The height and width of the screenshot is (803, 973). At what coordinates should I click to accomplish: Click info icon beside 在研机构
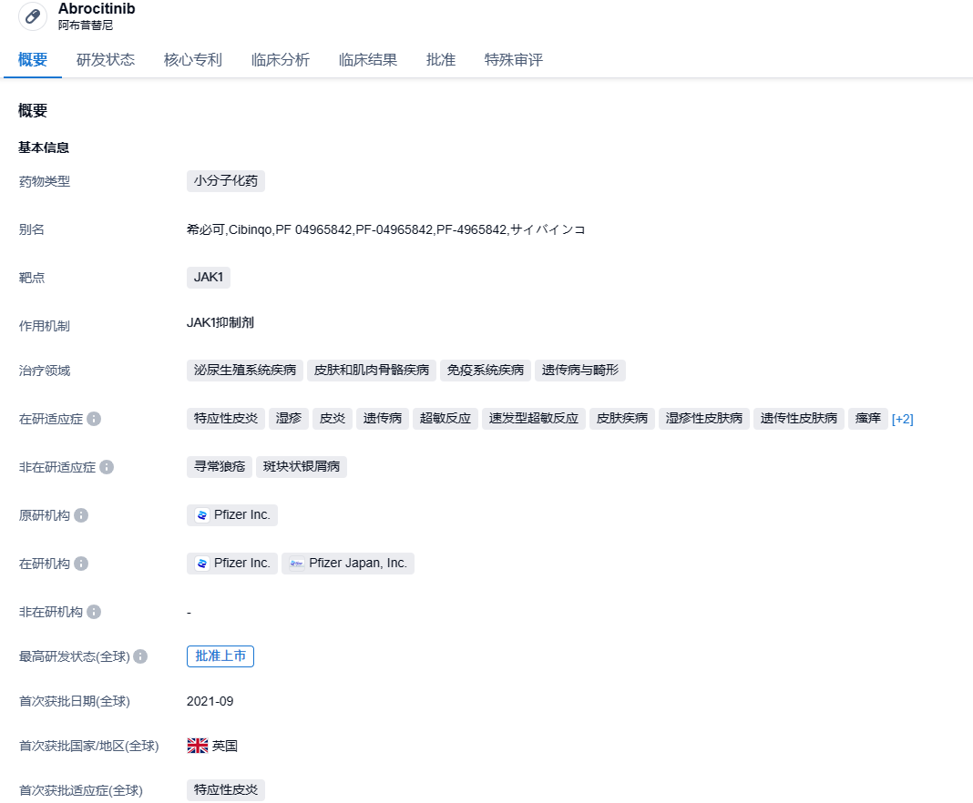[81, 564]
